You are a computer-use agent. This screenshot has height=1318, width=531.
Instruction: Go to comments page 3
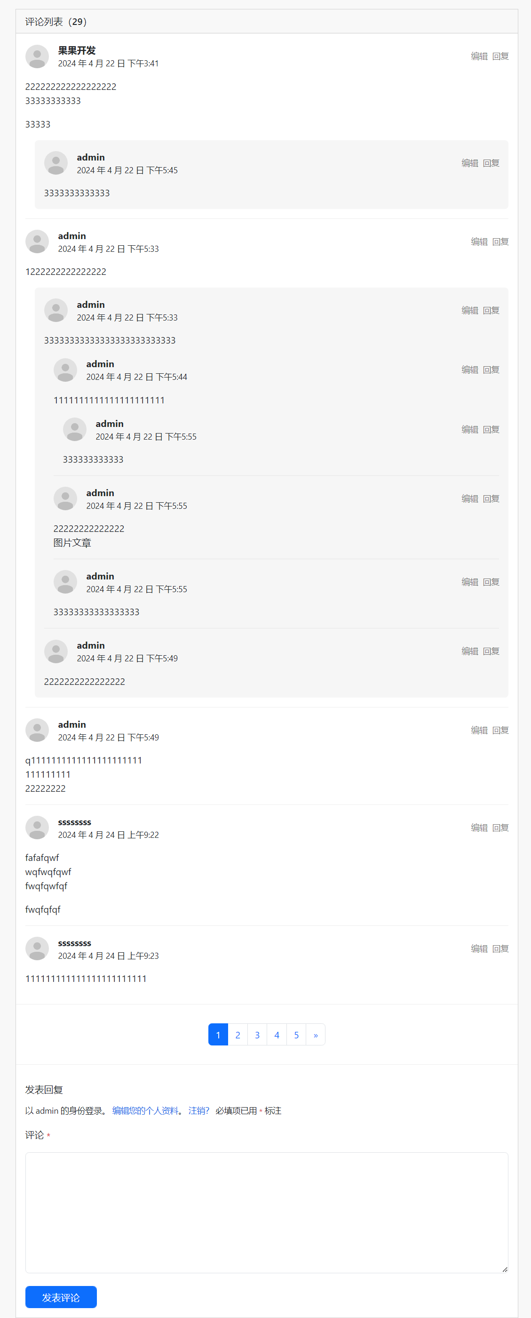[257, 1035]
